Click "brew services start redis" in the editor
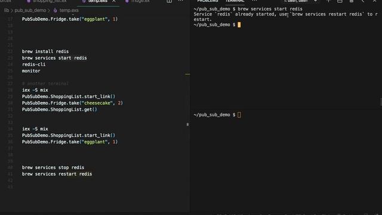Viewport: 382px width, 215px height. click(x=54, y=58)
